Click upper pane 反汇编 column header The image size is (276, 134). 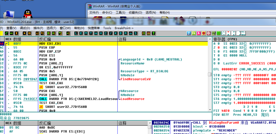78,39
